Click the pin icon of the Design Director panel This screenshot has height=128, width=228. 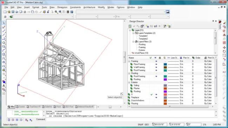(213, 21)
